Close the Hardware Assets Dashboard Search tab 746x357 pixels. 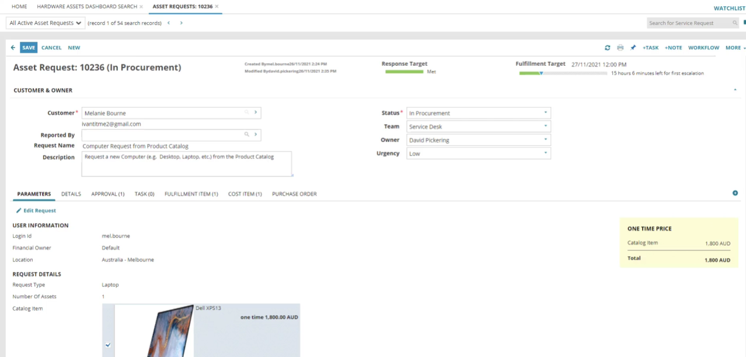pos(141,6)
